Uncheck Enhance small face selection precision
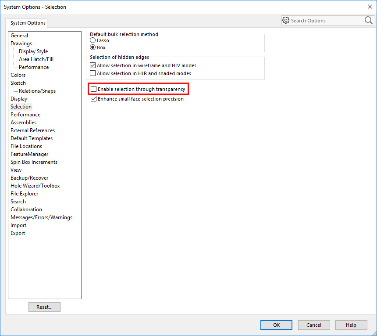Viewport: 377px width, 336px height. point(93,98)
